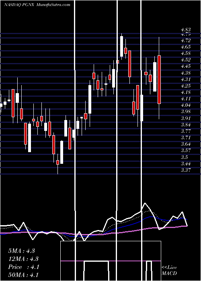Click the 50MA : 4.1 indicator text
Screen dimensions: 201x281
tap(23, 275)
